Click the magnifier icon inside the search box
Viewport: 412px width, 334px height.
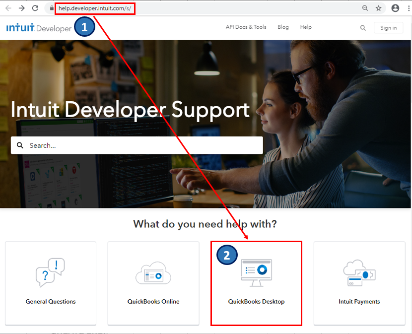coord(20,145)
